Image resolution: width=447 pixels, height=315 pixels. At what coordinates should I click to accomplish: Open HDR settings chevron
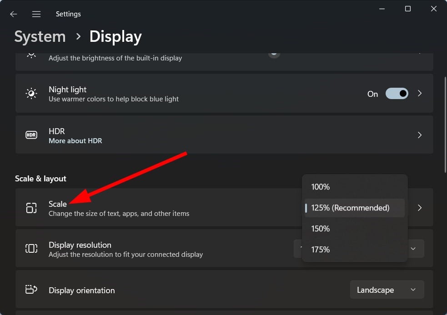(x=419, y=135)
